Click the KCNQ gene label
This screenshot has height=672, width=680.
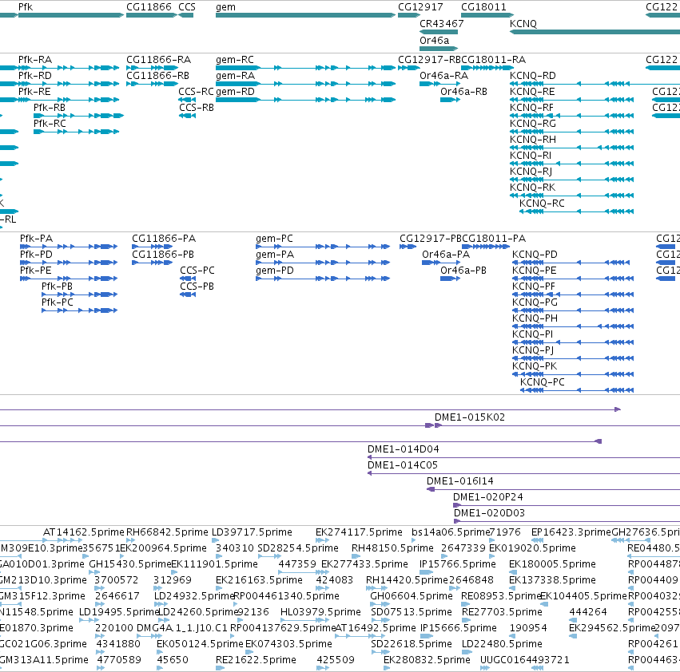click(523, 23)
